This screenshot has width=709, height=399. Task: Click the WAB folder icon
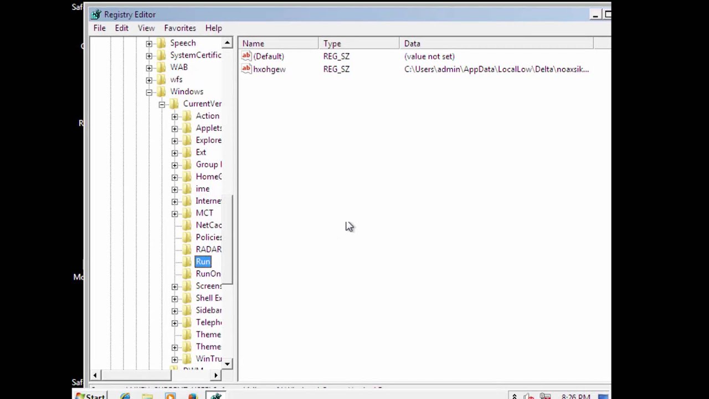161,67
